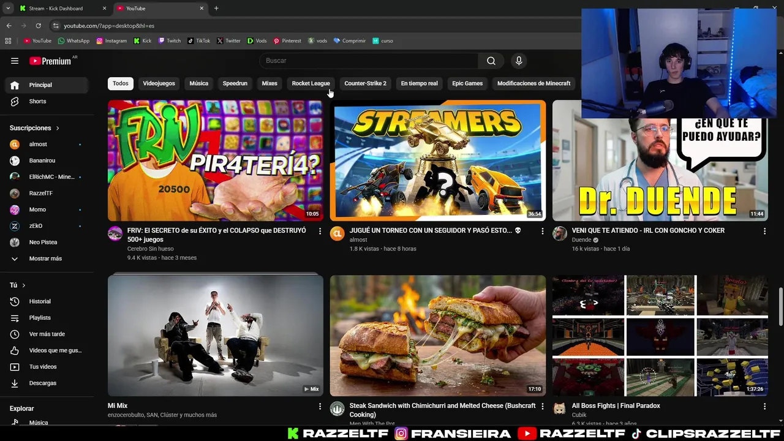This screenshot has height=441, width=784.
Task: Open Momo subscription channel
Action: [47, 209]
